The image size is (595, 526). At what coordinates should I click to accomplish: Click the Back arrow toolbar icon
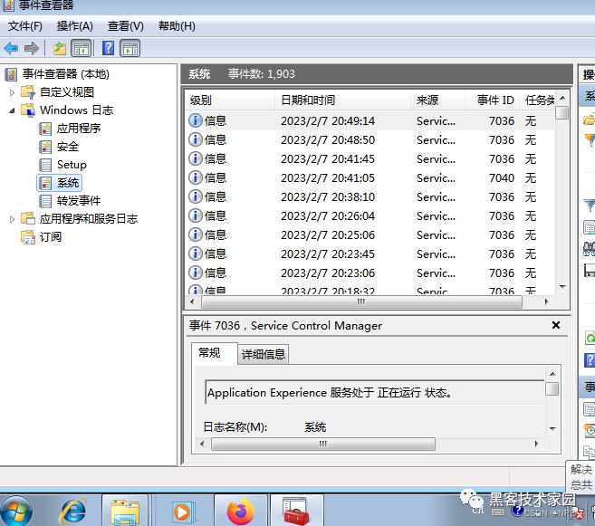click(x=11, y=48)
